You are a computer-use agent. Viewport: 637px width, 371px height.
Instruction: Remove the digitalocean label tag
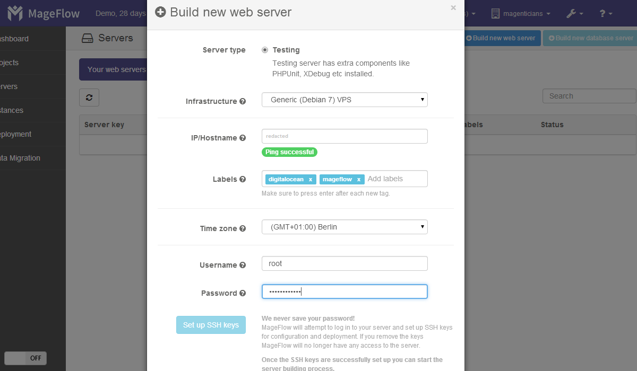pos(311,179)
